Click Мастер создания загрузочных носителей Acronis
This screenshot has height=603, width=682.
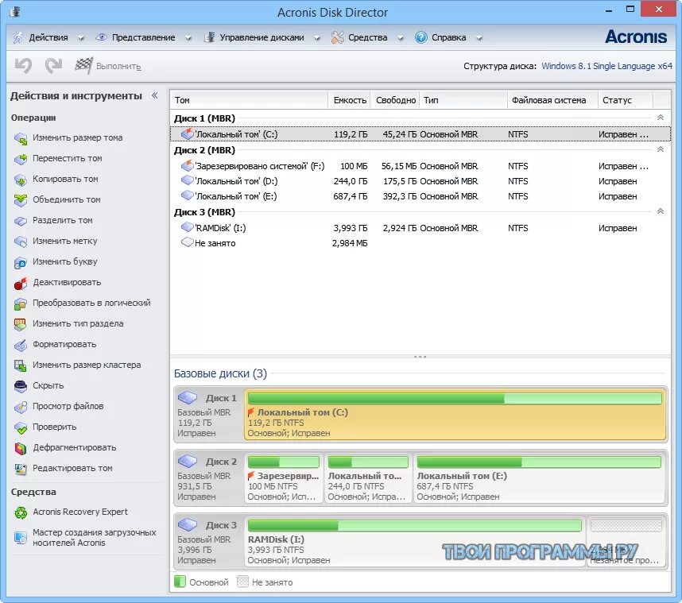tap(94, 538)
